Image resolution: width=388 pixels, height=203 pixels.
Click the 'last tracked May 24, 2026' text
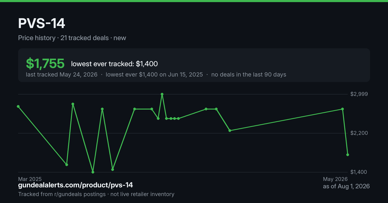pos(61,74)
